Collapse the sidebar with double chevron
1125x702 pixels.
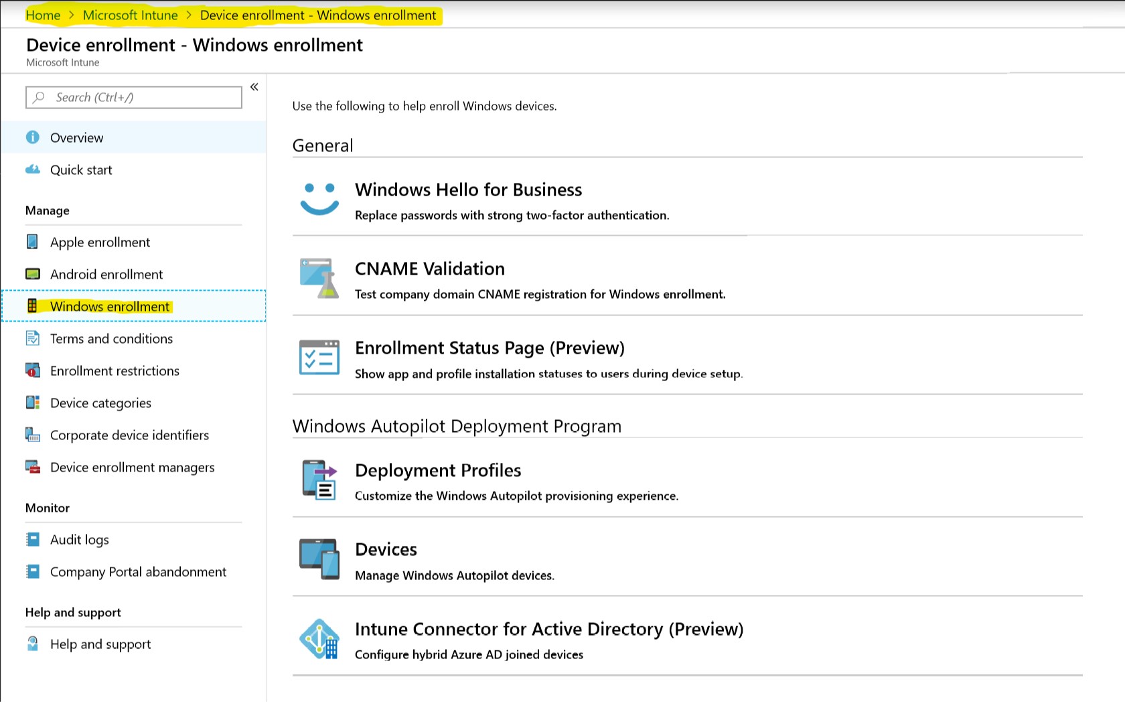[x=254, y=87]
